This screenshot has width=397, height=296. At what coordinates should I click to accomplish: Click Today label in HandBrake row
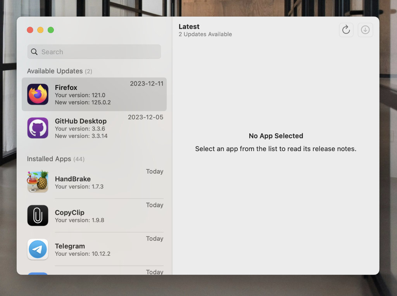[155, 172]
